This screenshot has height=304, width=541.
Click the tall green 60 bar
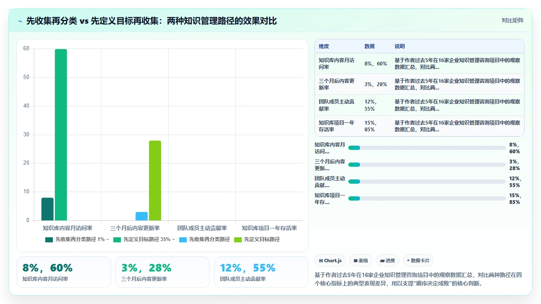61,135
